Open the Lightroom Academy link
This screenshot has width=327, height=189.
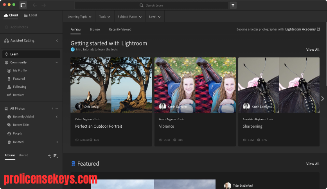[302, 29]
